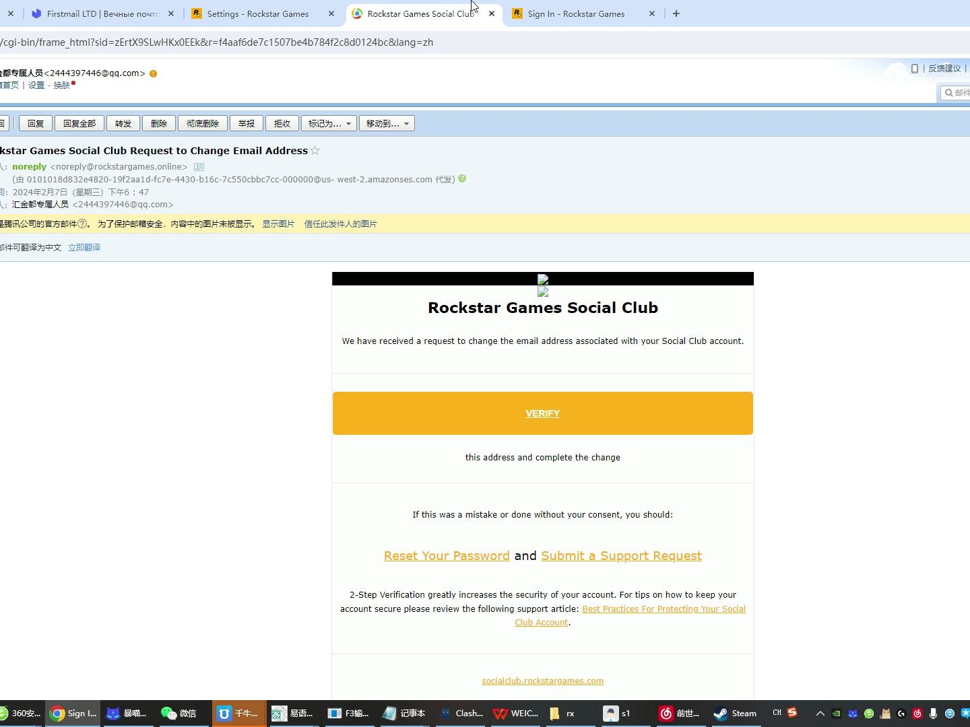The width and height of the screenshot is (970, 727).
Task: Click 立即翻译 translate now link
Action: coord(84,248)
